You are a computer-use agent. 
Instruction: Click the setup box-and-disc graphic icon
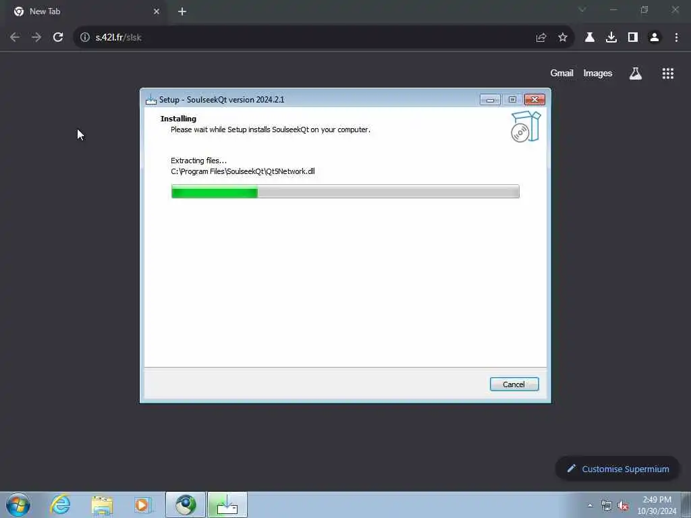pos(525,127)
